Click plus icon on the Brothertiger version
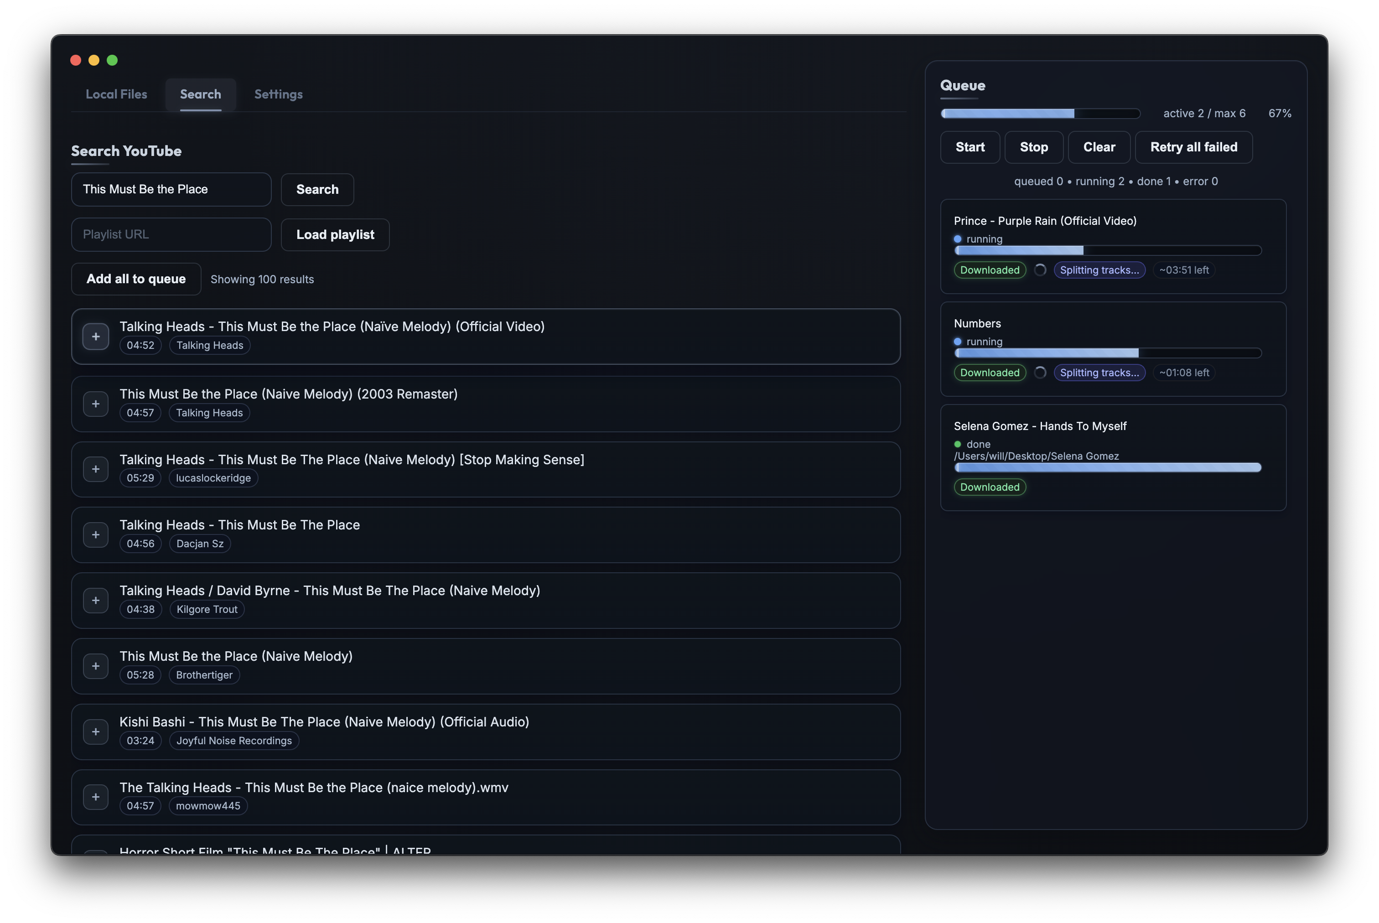The width and height of the screenshot is (1379, 923). (96, 666)
